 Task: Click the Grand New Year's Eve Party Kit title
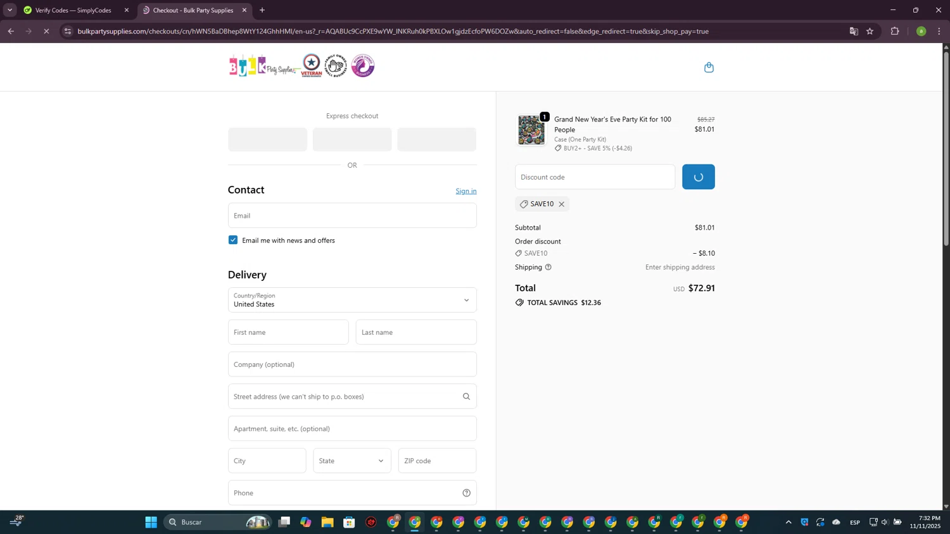612,124
